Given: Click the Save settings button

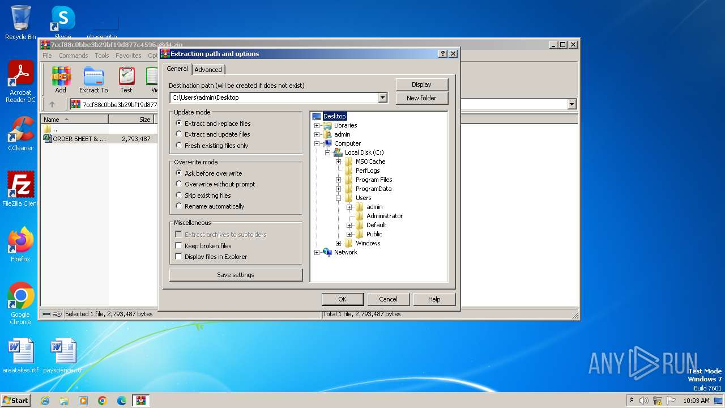Looking at the screenshot, I should click(x=236, y=275).
